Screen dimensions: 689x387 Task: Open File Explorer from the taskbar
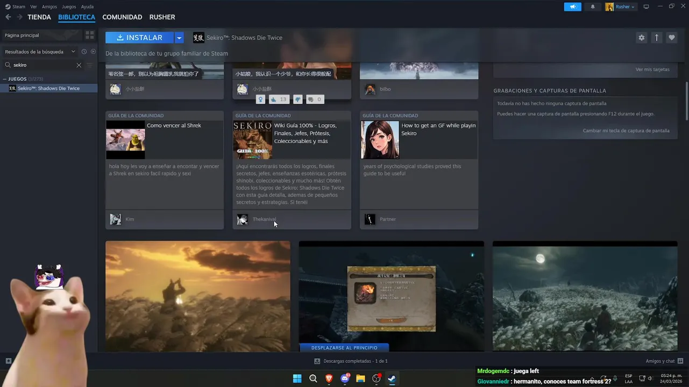(x=360, y=378)
